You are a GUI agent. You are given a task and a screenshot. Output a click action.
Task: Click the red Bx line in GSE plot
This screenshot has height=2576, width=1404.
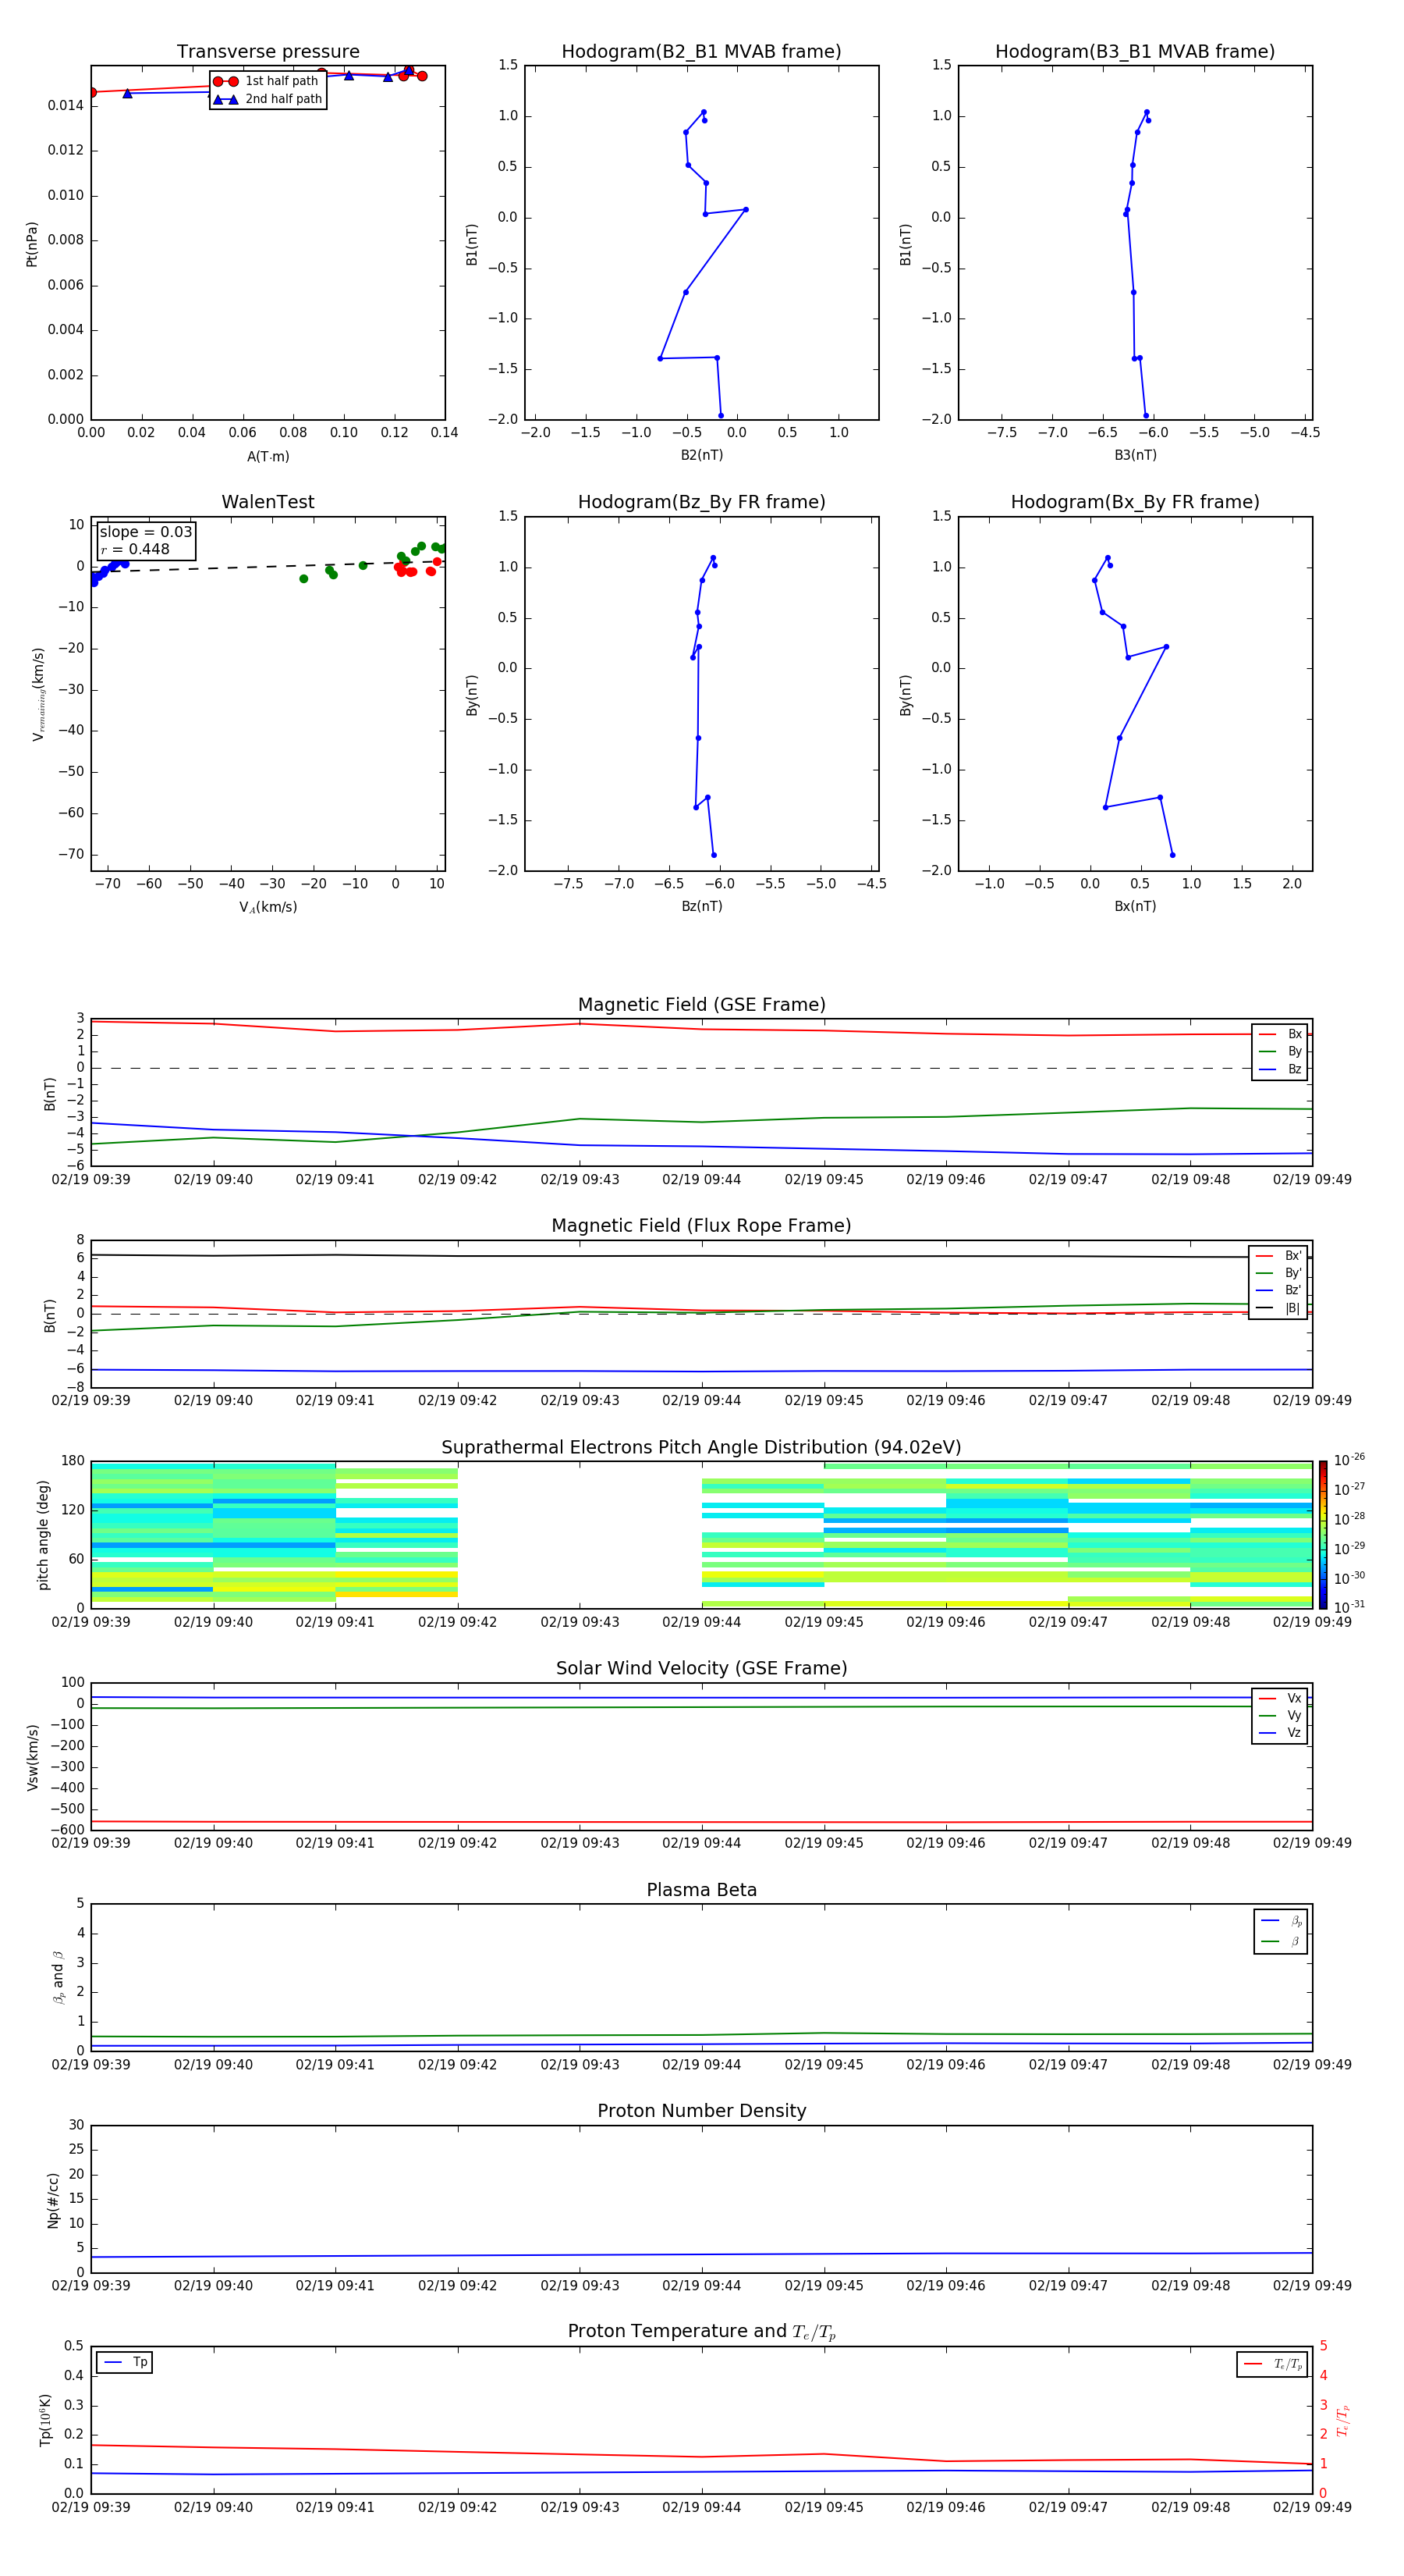click(701, 1029)
